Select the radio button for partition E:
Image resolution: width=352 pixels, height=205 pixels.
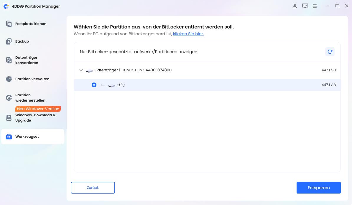[x=94, y=85]
